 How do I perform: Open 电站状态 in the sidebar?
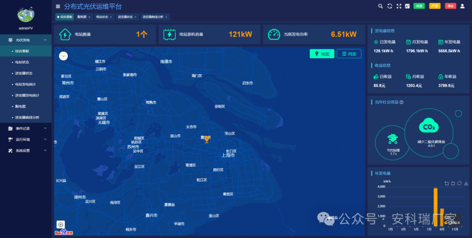(x=26, y=62)
